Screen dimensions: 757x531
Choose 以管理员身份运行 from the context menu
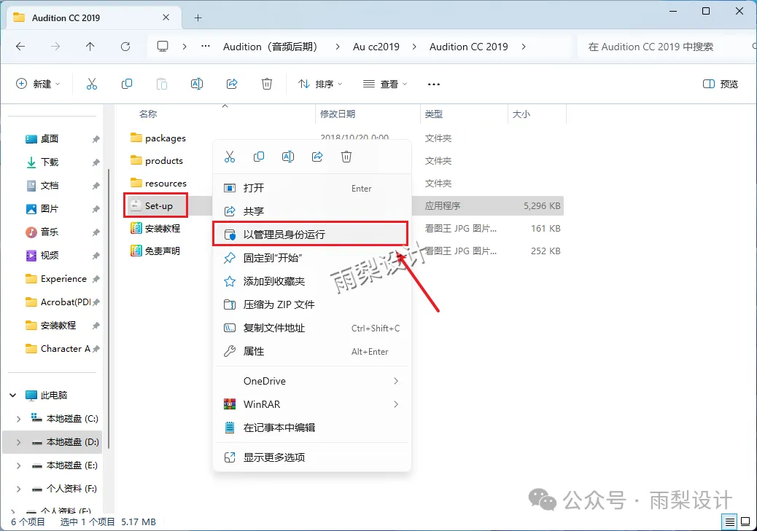pyautogui.click(x=312, y=235)
